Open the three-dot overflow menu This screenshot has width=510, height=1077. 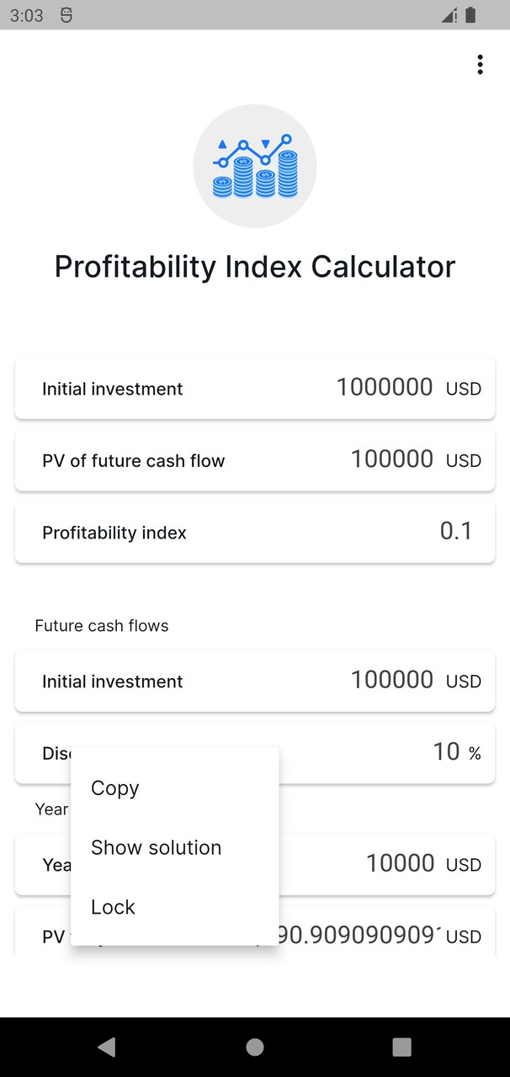[480, 64]
